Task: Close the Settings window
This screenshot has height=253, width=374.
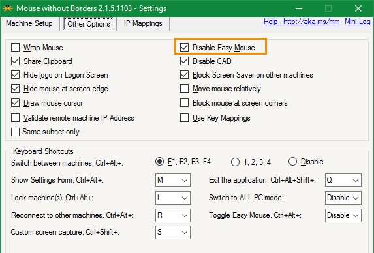Action: (358, 8)
